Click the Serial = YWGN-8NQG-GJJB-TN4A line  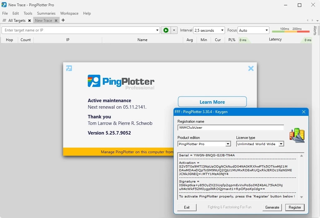click(207, 155)
